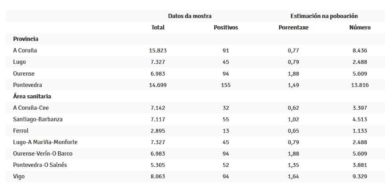Select the positives value 155
The image size is (385, 192).
[226, 85]
